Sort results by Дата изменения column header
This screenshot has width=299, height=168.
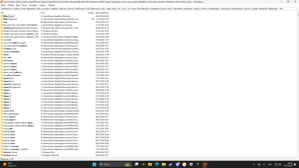click(x=106, y=13)
